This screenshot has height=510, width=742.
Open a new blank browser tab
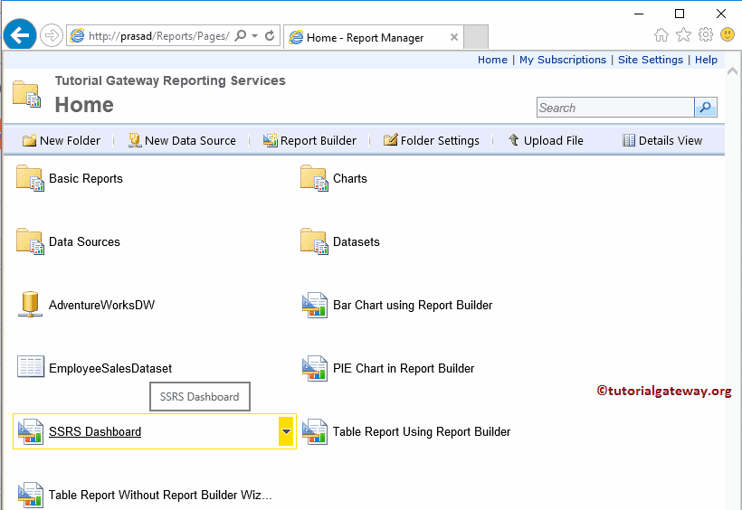point(476,37)
